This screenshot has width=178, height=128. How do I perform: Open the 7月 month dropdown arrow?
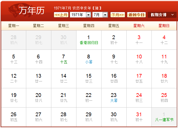coord(105,15)
